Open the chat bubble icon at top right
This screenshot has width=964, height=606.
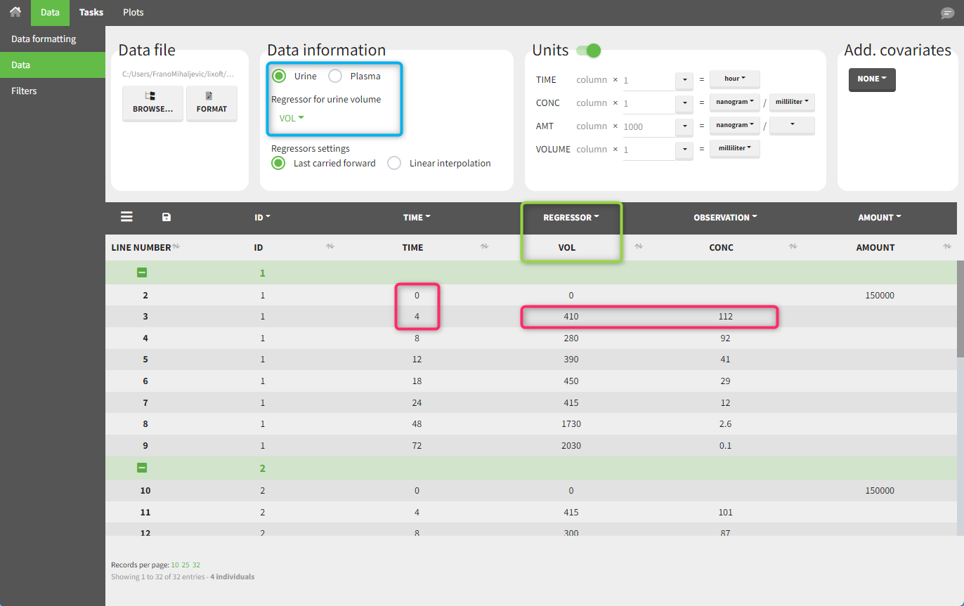947,13
